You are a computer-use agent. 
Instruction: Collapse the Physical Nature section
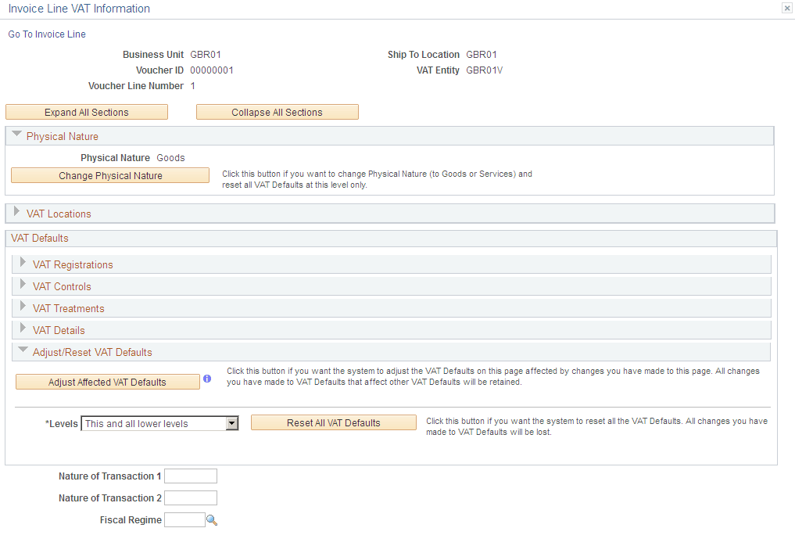coord(16,135)
